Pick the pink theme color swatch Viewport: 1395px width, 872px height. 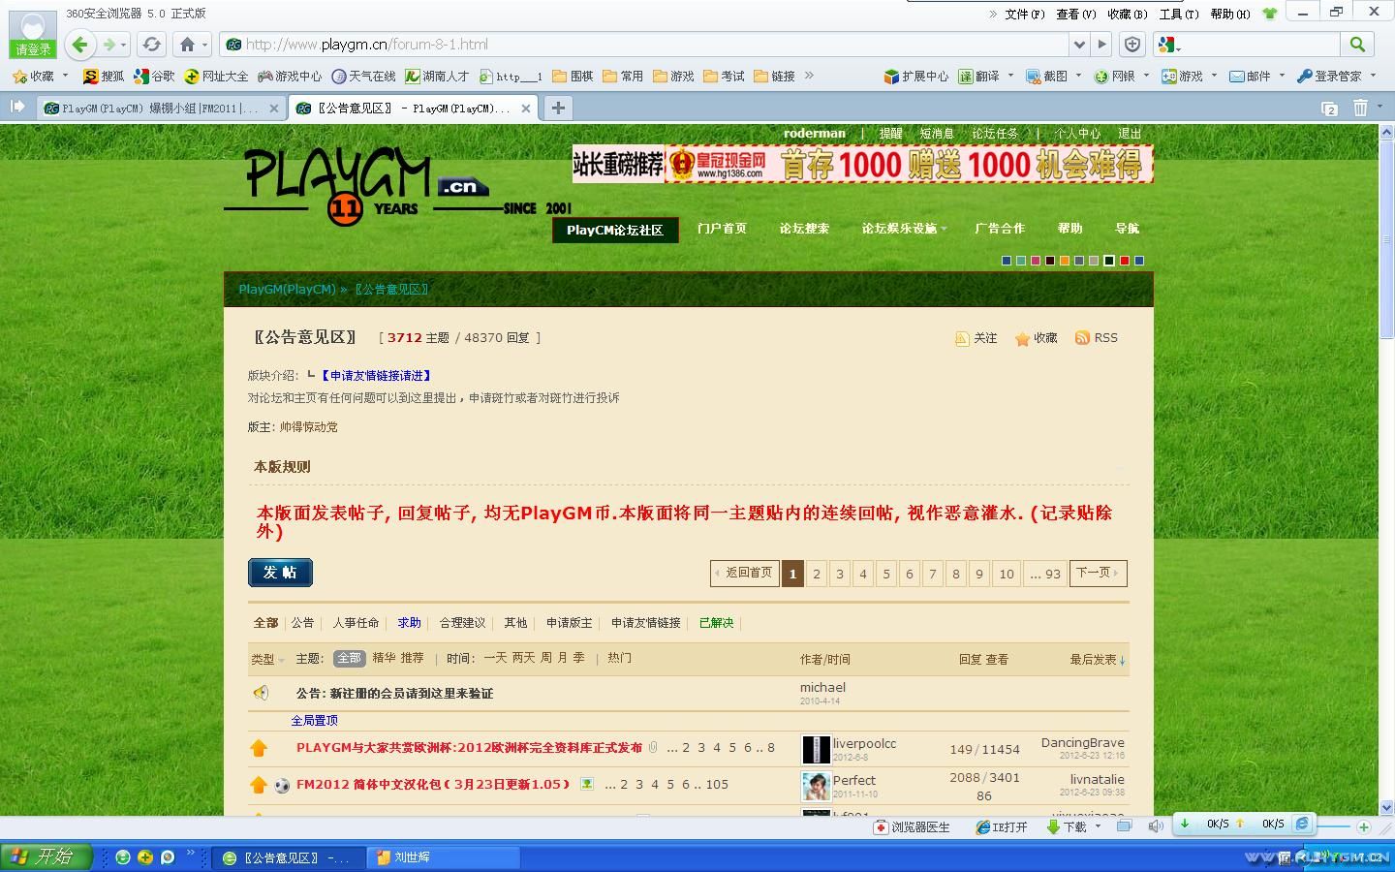coord(1036,261)
